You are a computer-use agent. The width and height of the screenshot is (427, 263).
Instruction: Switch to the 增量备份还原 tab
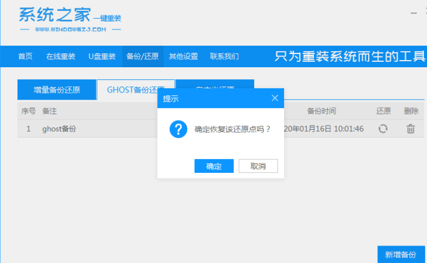pyautogui.click(x=56, y=89)
